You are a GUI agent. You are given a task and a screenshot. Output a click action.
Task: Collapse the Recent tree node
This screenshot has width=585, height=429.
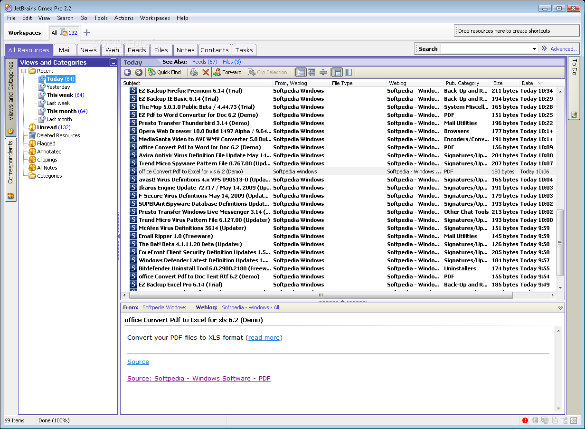23,71
